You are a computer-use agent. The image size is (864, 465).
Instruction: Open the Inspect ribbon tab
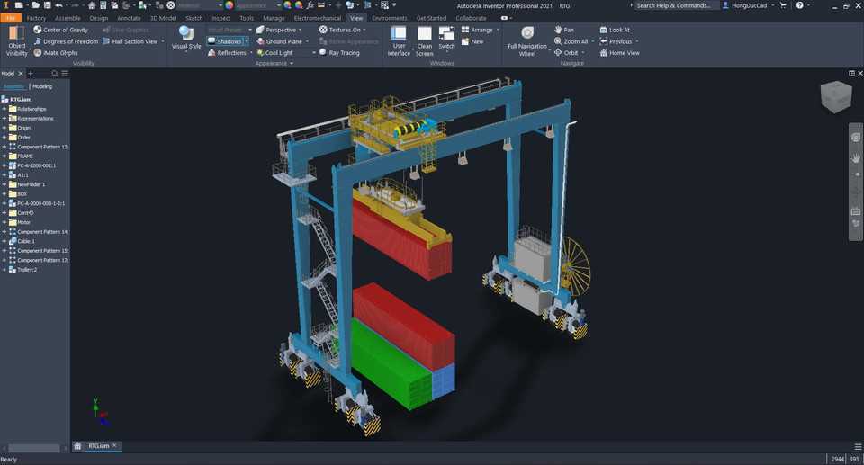221,18
